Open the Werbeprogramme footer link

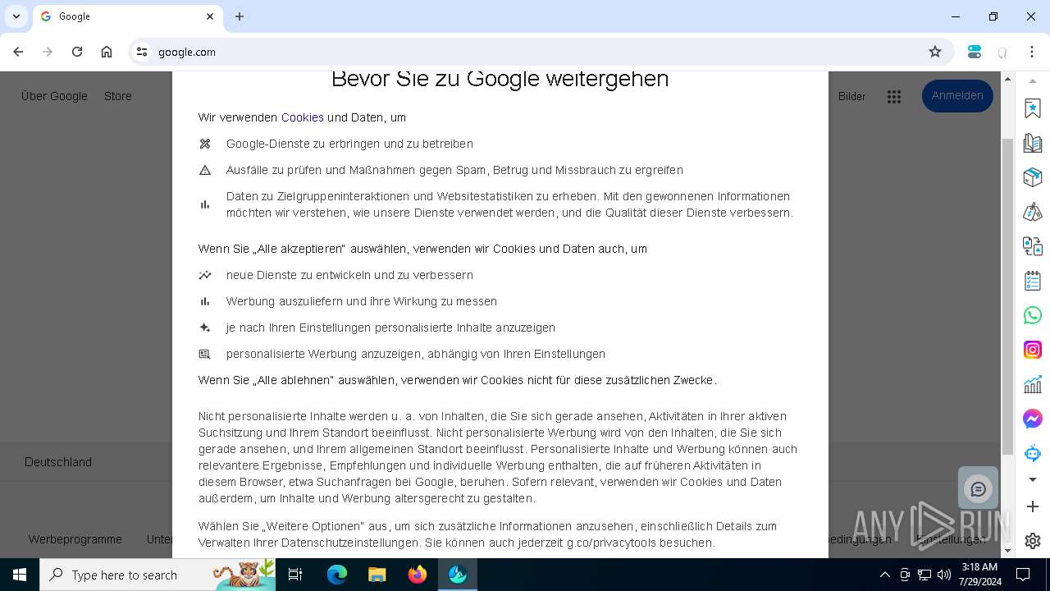click(75, 539)
